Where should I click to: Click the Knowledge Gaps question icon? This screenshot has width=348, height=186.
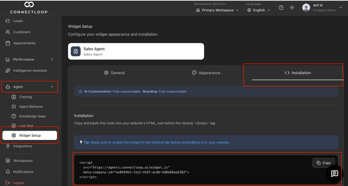tap(14, 116)
